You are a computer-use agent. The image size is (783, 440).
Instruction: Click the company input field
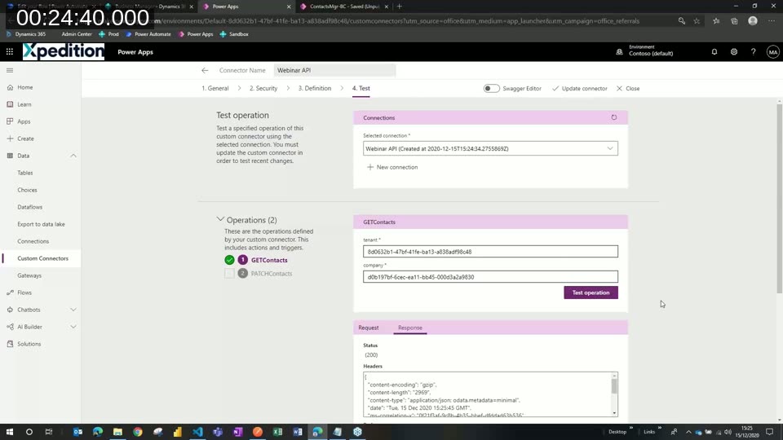pyautogui.click(x=490, y=276)
